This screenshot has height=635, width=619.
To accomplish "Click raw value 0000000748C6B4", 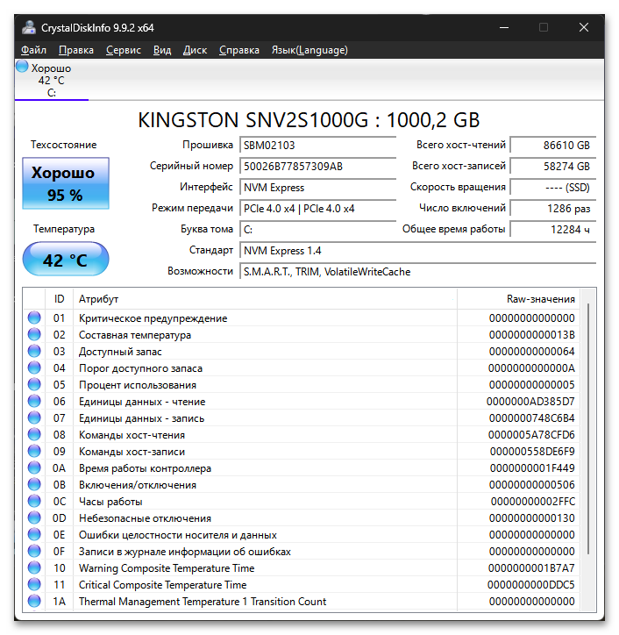I will (531, 418).
